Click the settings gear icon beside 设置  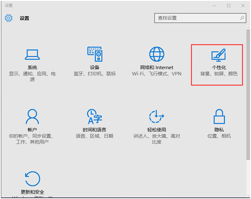click(9, 18)
